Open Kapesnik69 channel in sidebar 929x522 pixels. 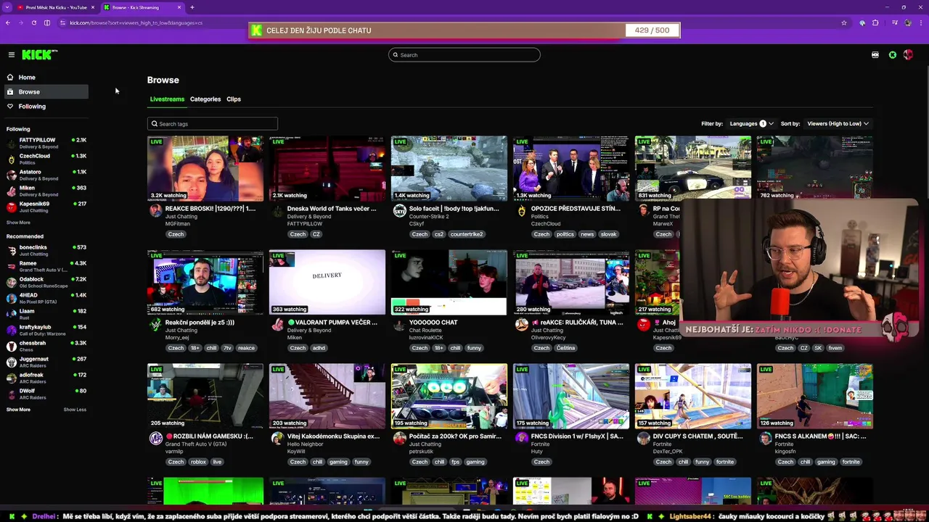point(45,207)
